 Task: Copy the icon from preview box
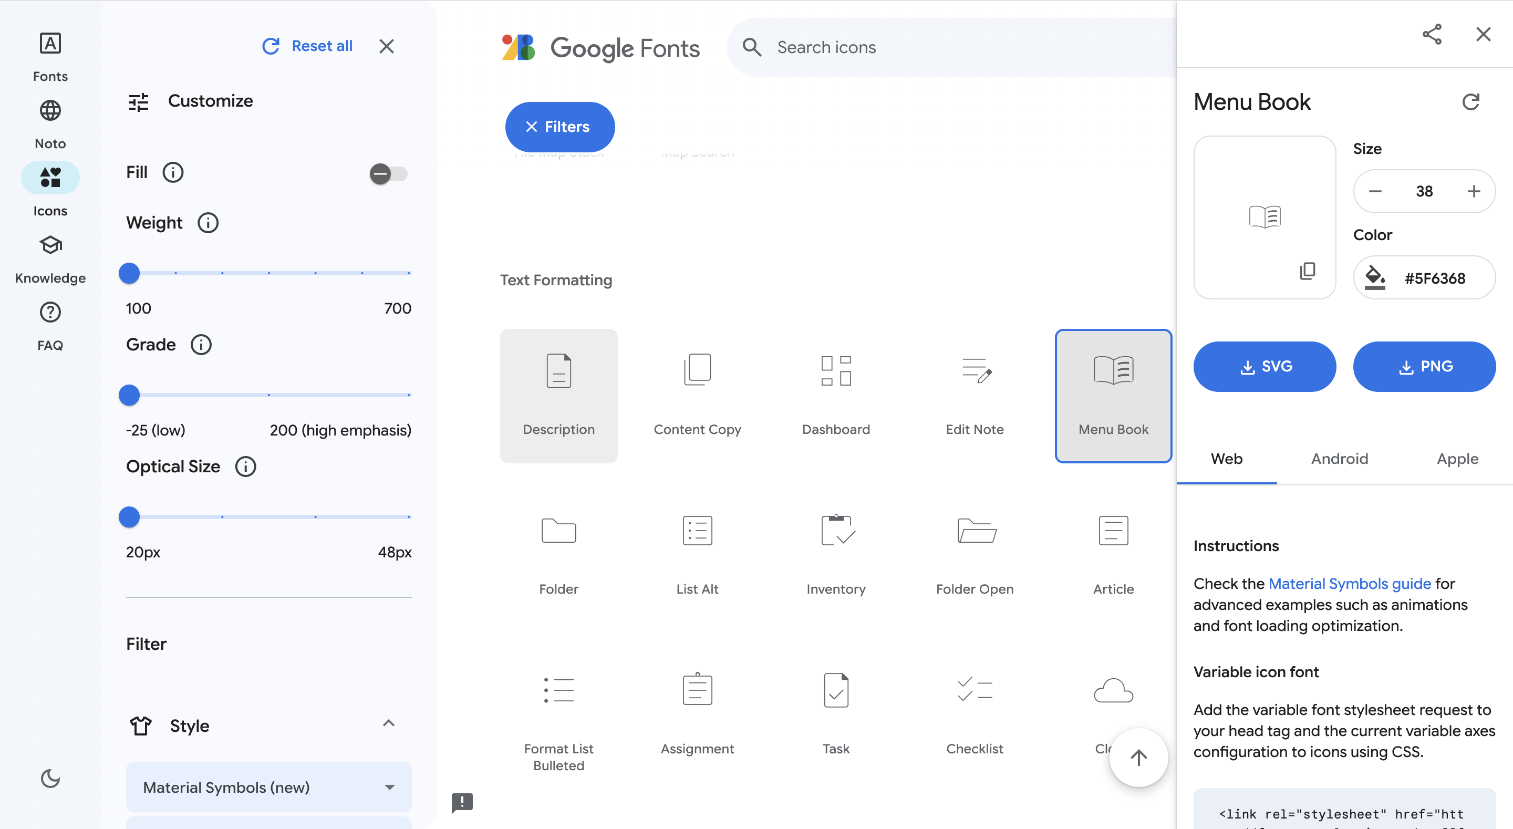(1308, 271)
